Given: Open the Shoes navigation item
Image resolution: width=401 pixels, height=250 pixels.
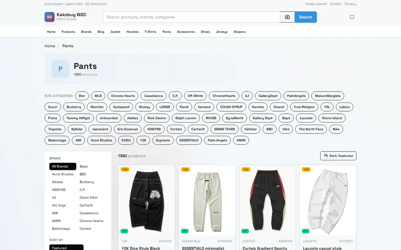Looking at the screenshot, I should (205, 32).
